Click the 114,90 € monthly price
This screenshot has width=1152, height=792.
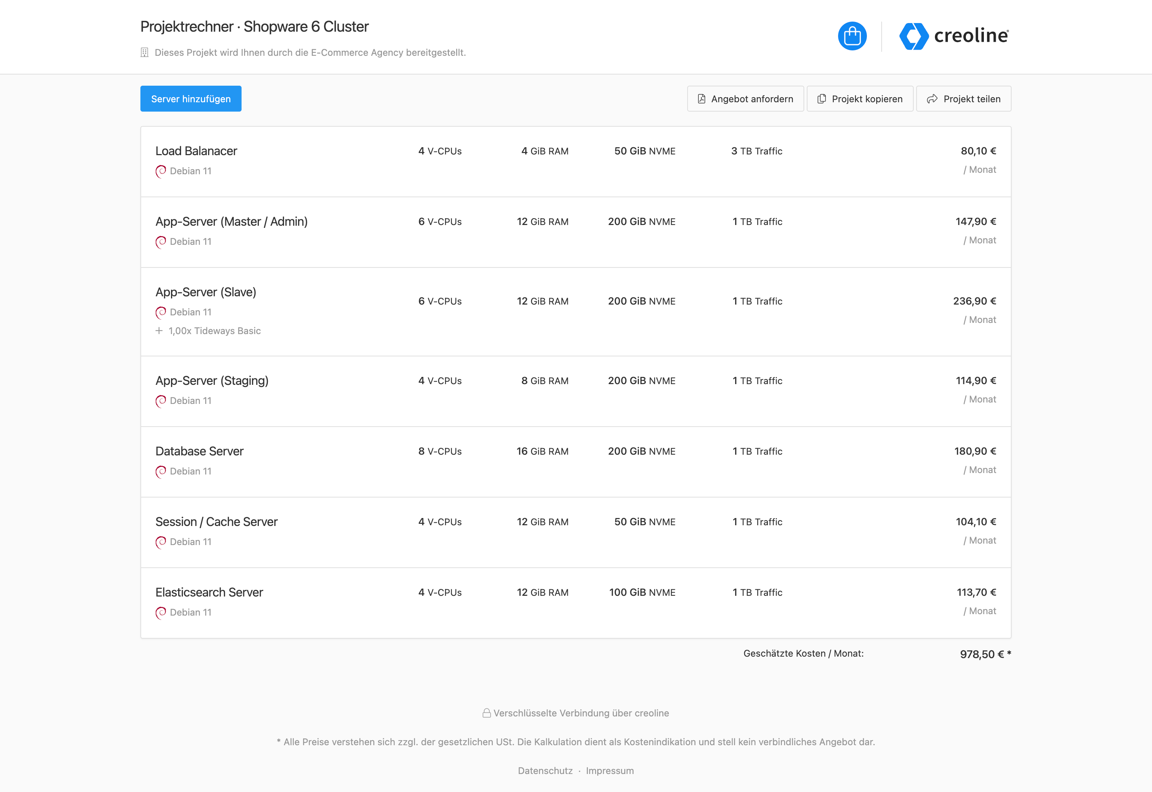(x=976, y=381)
